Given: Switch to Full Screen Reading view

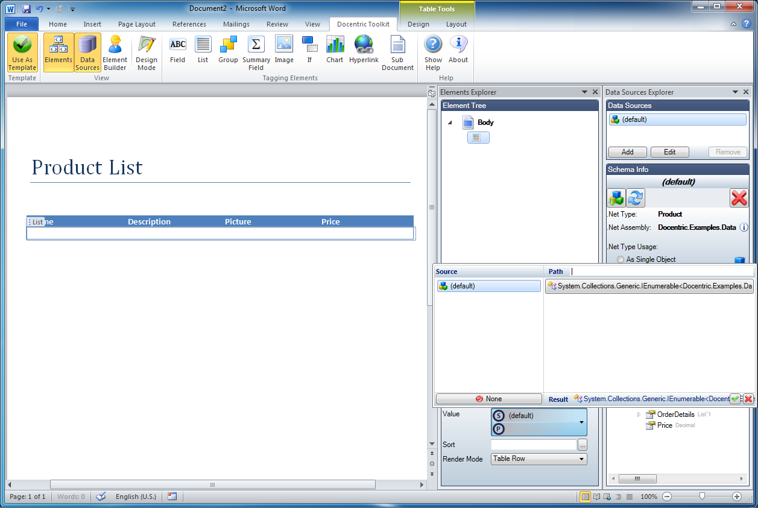Looking at the screenshot, I should coord(597,497).
